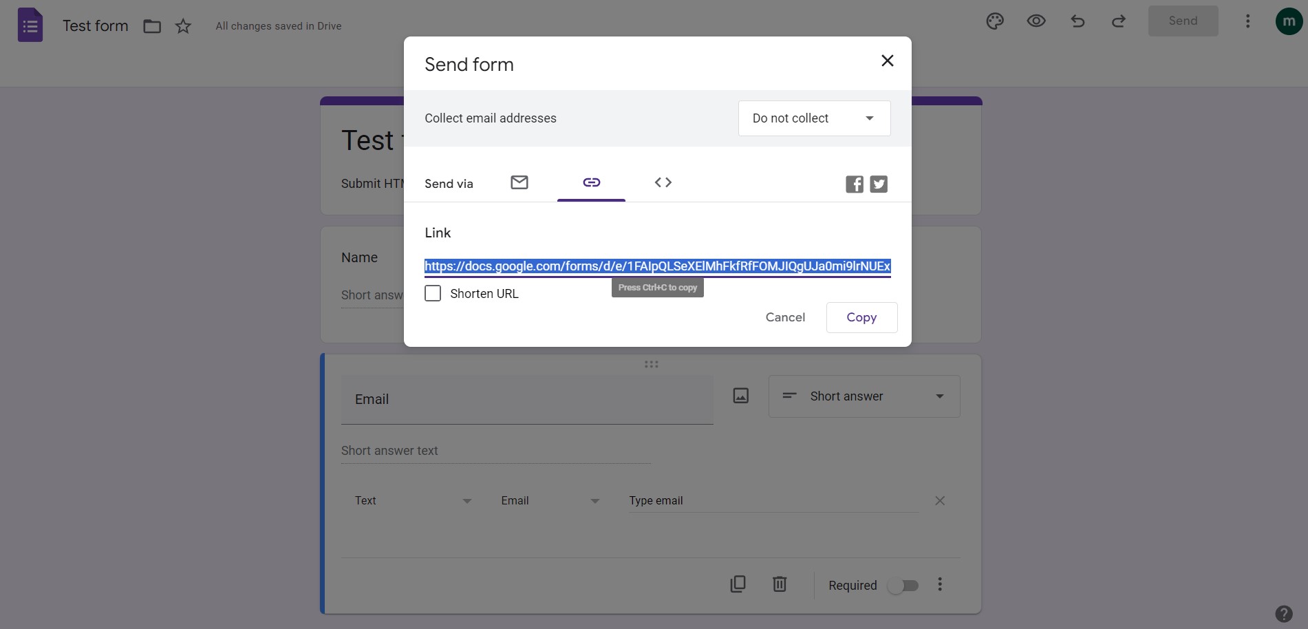Screen dimensions: 1308x629
Task: Switch to the Send via email tab
Action: 519,182
